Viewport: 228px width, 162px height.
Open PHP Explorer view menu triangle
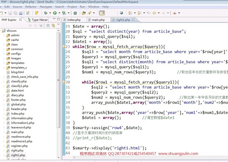pos(58,25)
